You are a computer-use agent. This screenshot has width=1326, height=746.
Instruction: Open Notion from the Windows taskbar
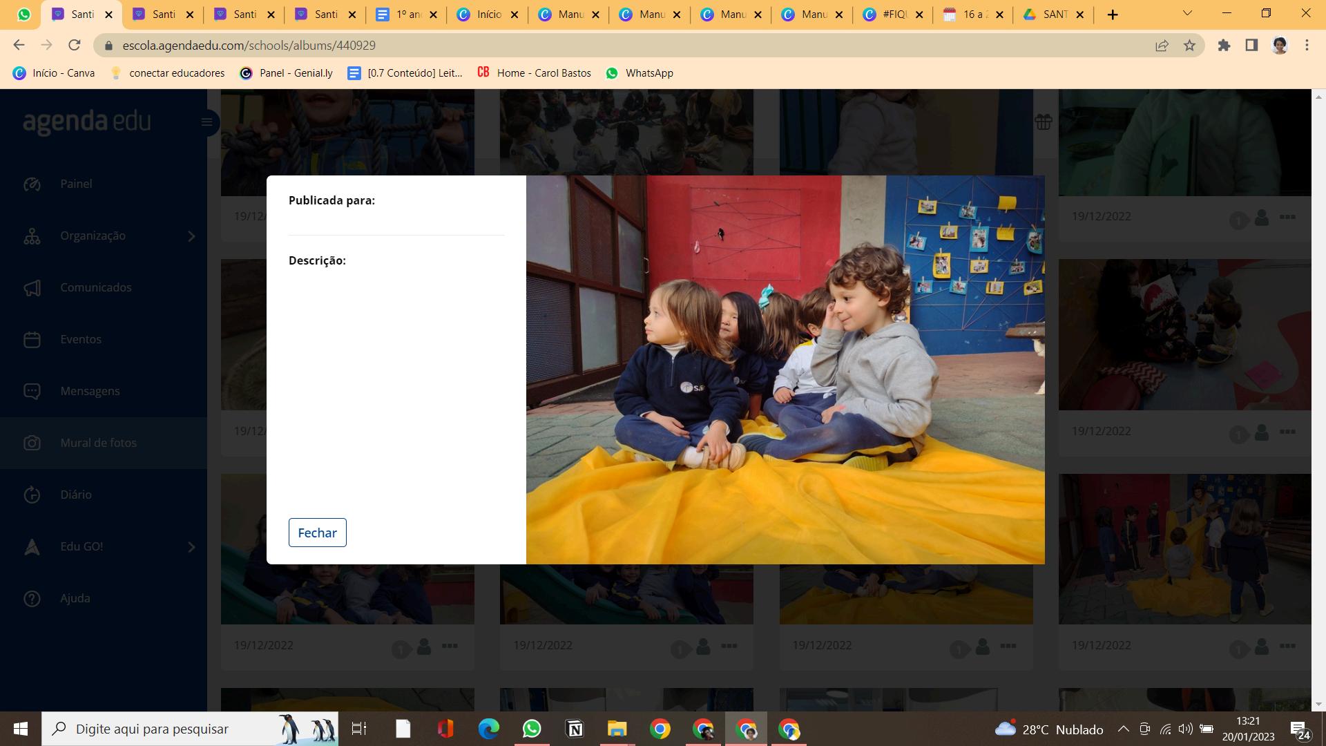[x=575, y=729]
